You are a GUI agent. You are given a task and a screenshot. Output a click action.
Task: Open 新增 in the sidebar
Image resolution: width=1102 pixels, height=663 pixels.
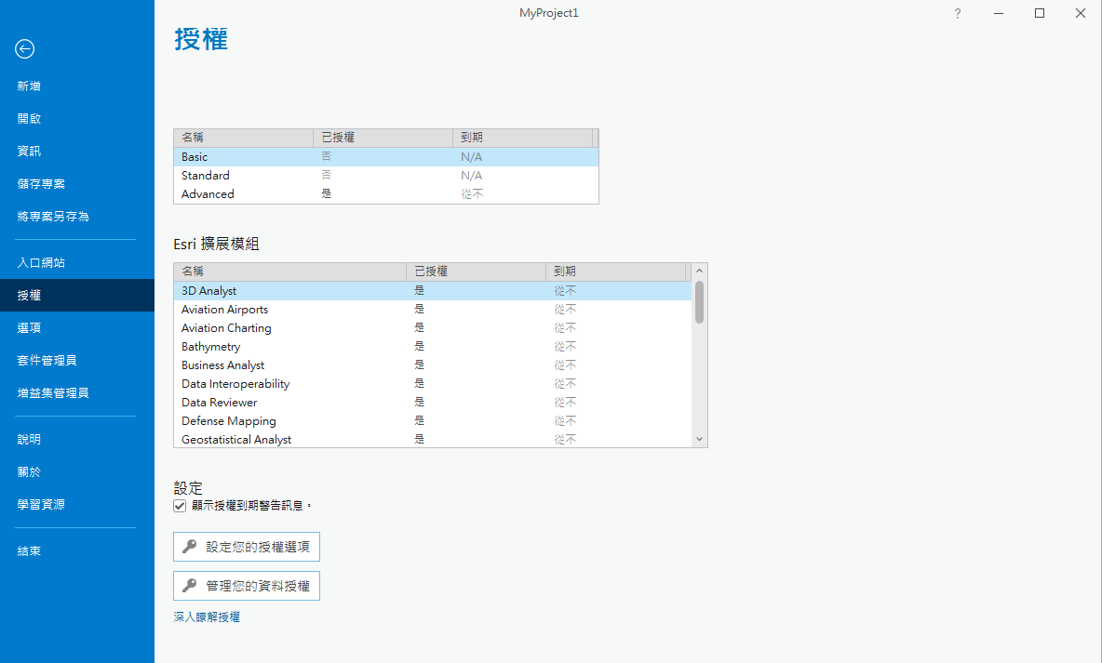[29, 86]
